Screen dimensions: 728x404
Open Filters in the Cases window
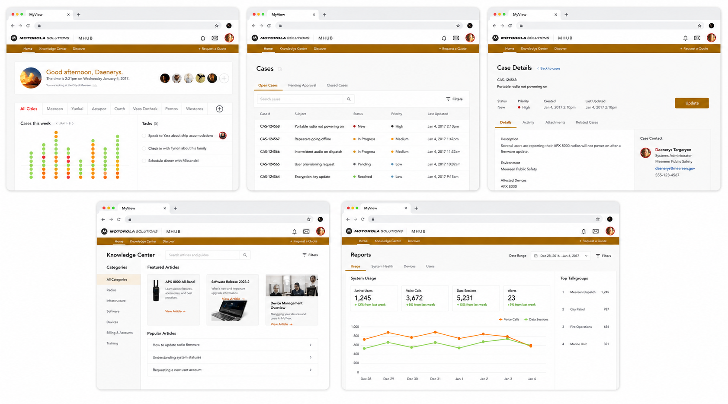[454, 99]
